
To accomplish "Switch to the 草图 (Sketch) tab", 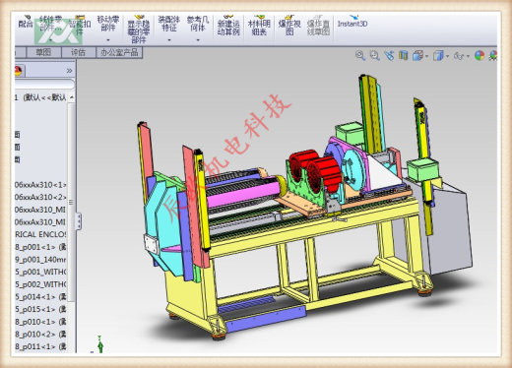I will 43,52.
